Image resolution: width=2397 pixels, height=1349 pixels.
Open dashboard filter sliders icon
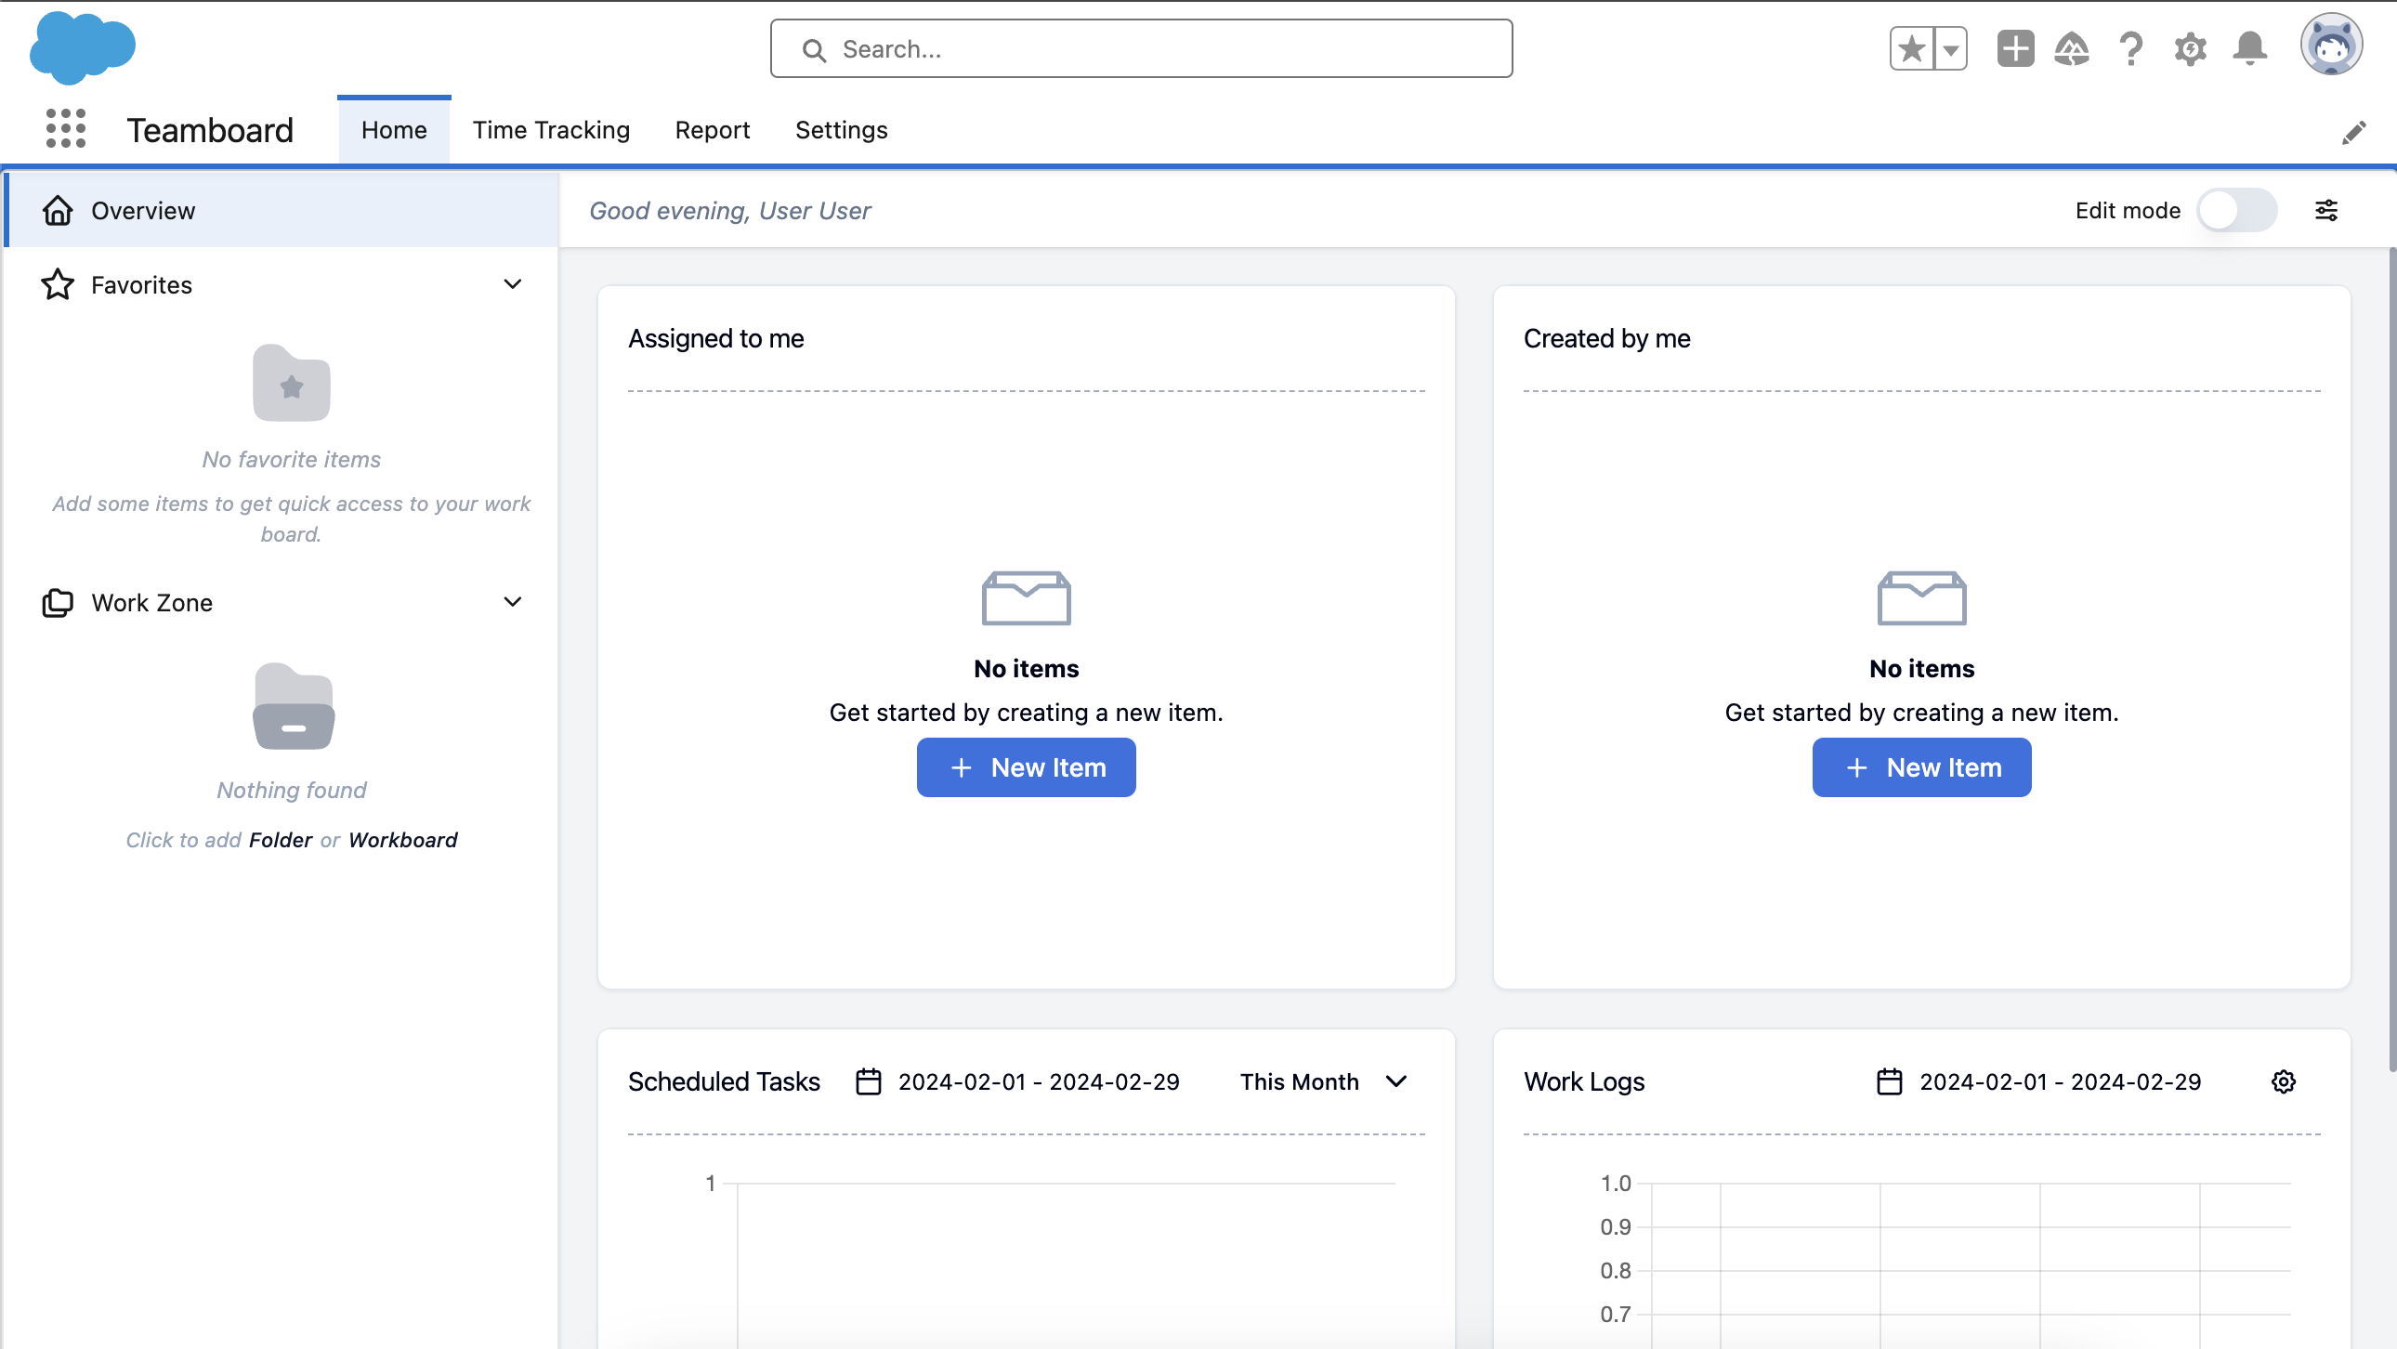pyautogui.click(x=2325, y=210)
